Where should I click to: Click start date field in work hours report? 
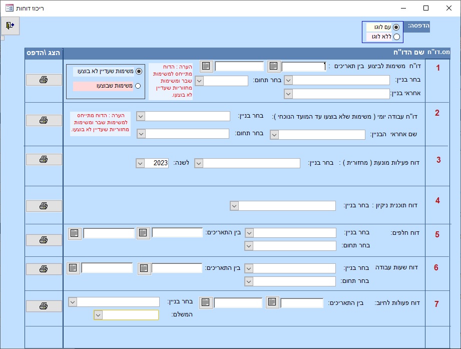(x=177, y=268)
